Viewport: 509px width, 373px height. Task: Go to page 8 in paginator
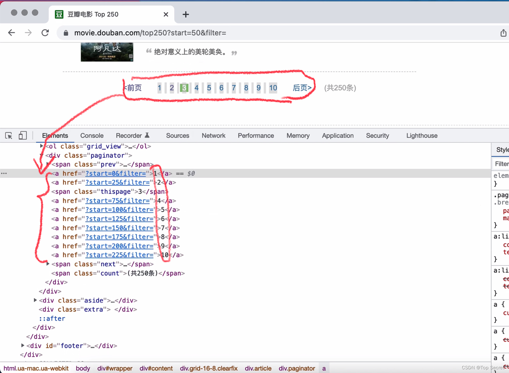pyautogui.click(x=246, y=88)
